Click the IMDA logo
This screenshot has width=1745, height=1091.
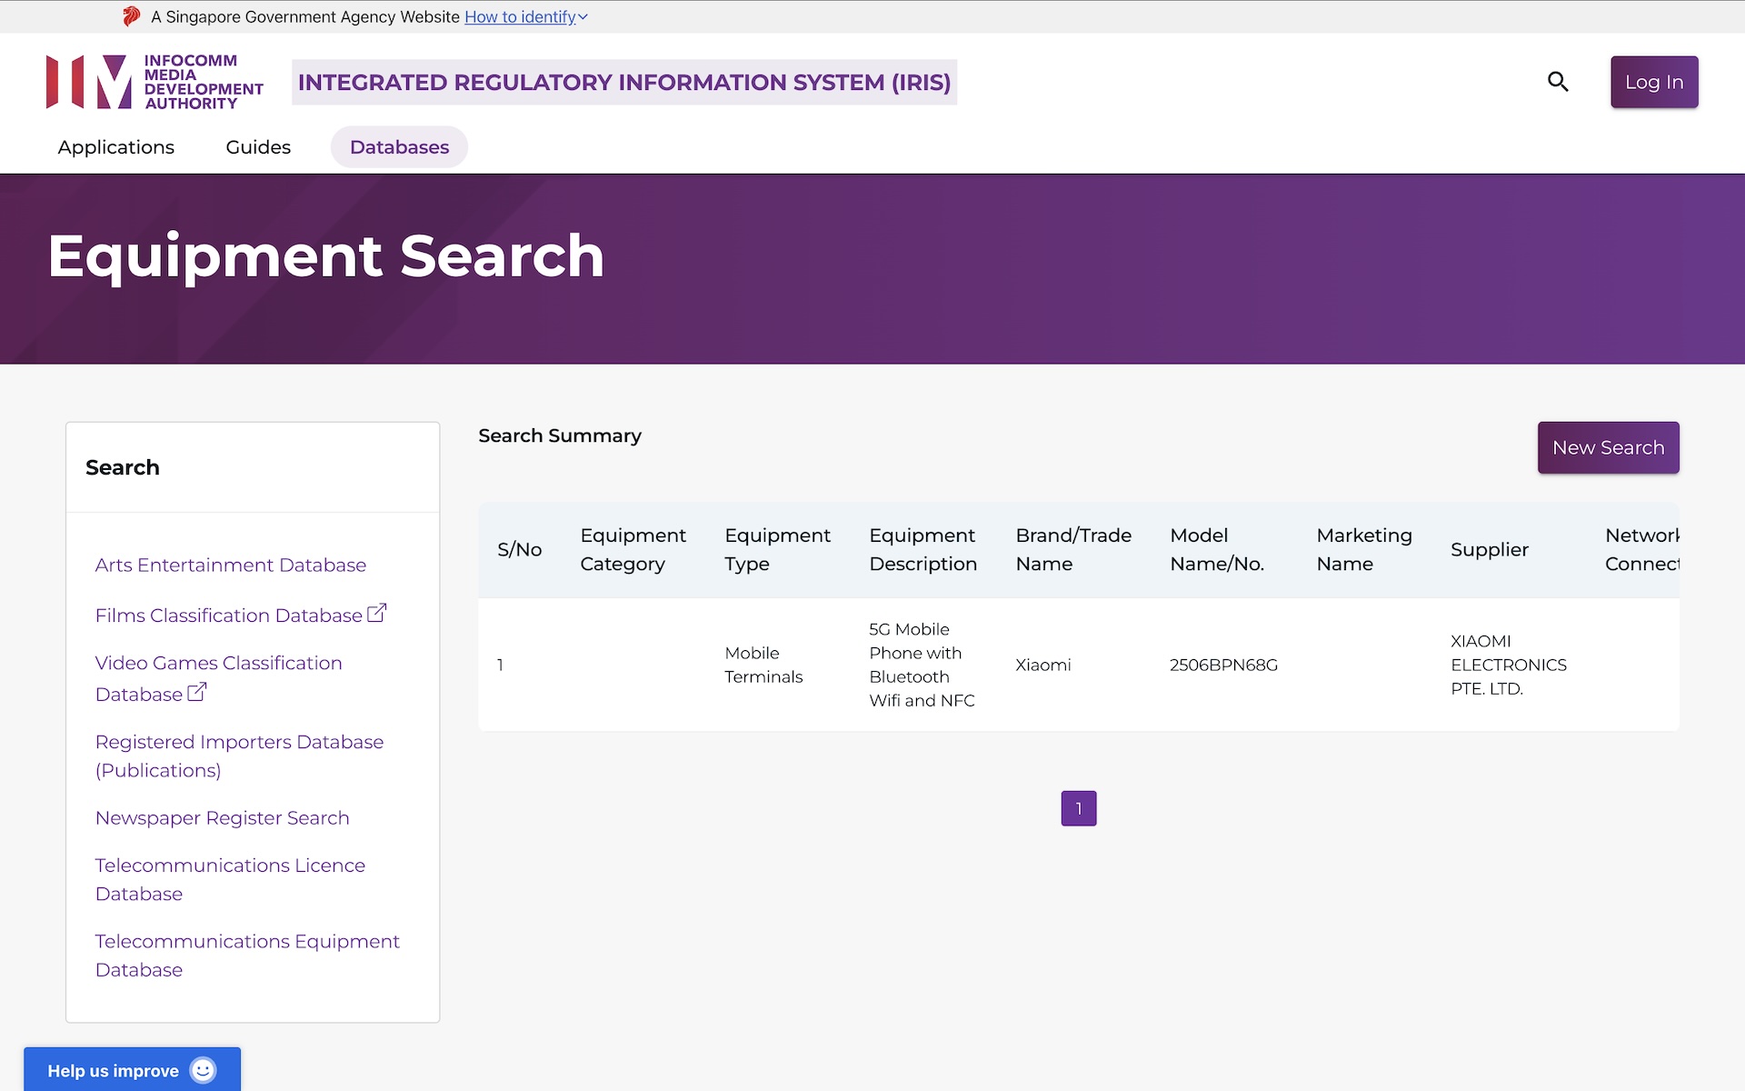point(155,82)
